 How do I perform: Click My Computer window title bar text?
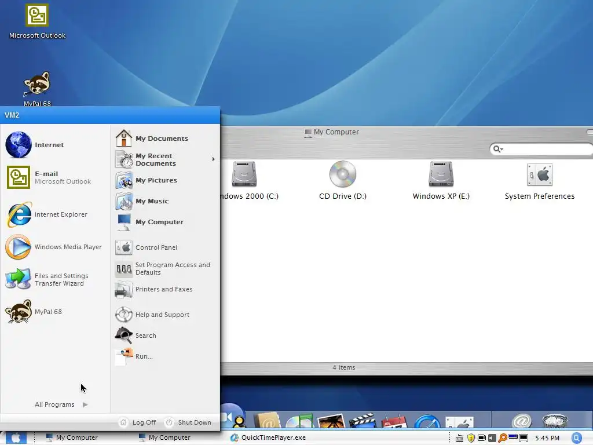(336, 132)
